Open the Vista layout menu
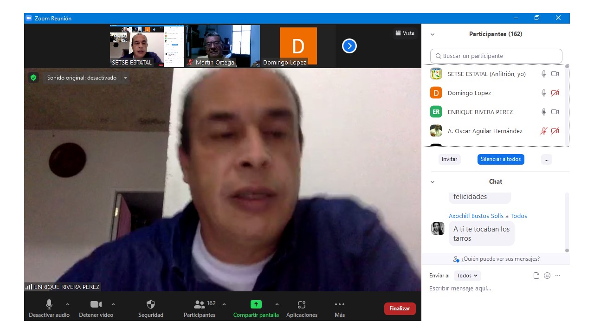 tap(405, 33)
